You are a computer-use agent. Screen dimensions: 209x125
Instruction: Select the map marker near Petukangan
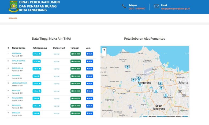(166, 95)
